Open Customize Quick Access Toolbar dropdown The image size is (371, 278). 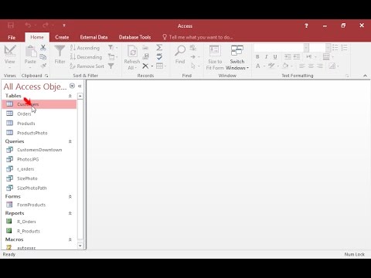point(64,25)
